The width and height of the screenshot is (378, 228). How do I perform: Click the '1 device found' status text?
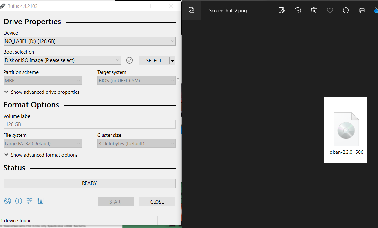(16, 221)
